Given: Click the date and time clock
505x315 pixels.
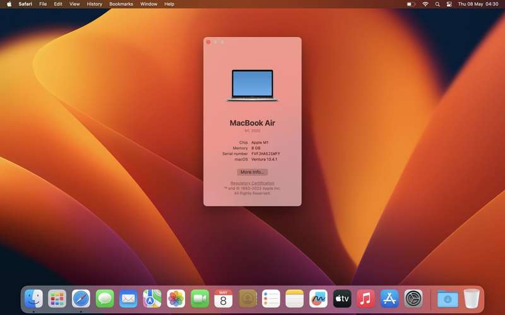Looking at the screenshot, I should tap(478, 4).
